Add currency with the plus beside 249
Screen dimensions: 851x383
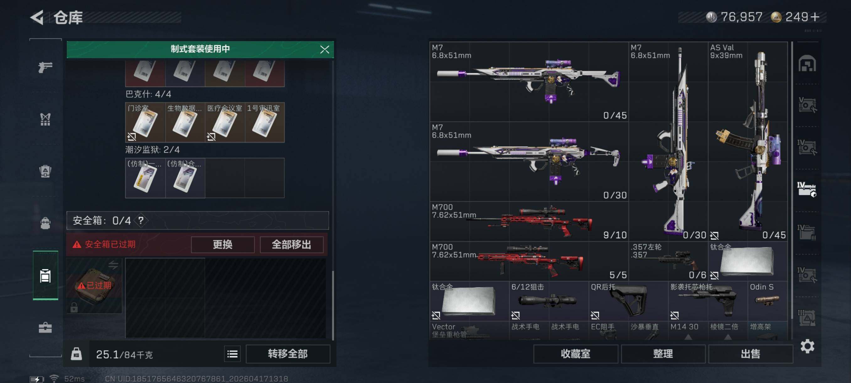[815, 17]
